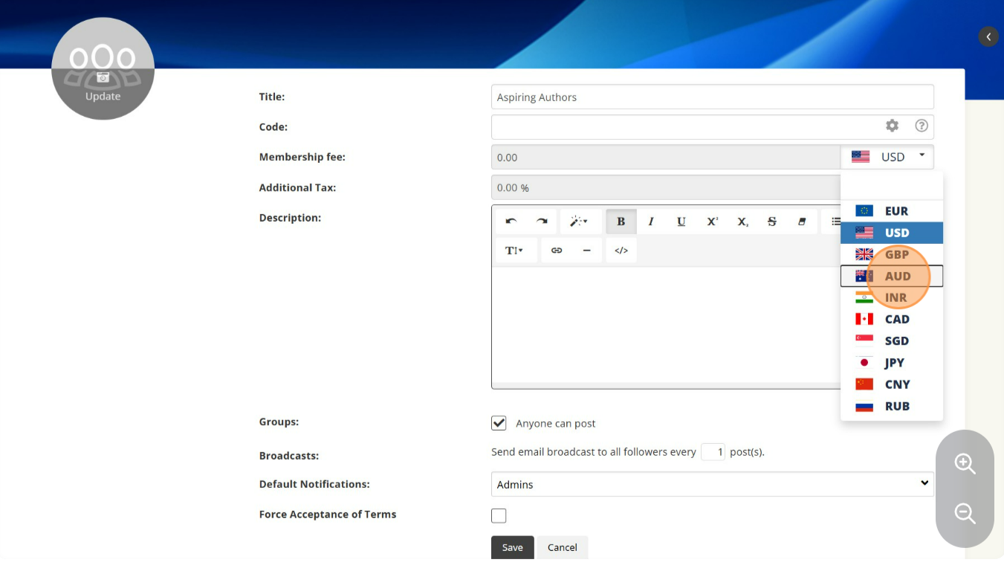
Task: Click the Save button
Action: pyautogui.click(x=512, y=547)
